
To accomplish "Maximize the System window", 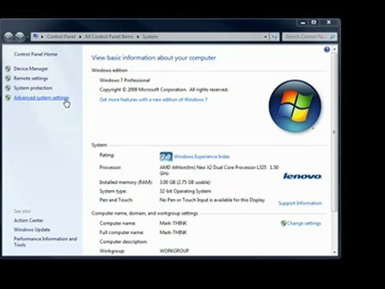I will click(314, 22).
